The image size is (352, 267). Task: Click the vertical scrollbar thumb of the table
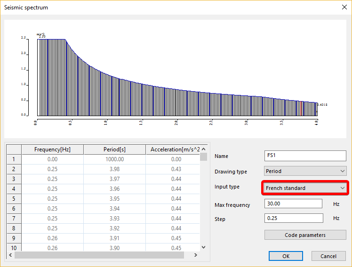pos(203,157)
